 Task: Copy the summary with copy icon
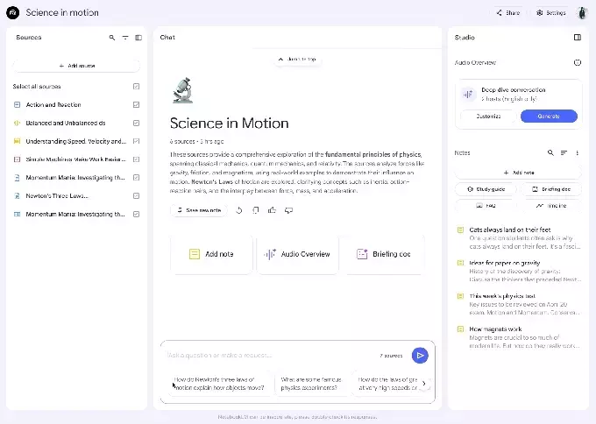[x=255, y=210]
